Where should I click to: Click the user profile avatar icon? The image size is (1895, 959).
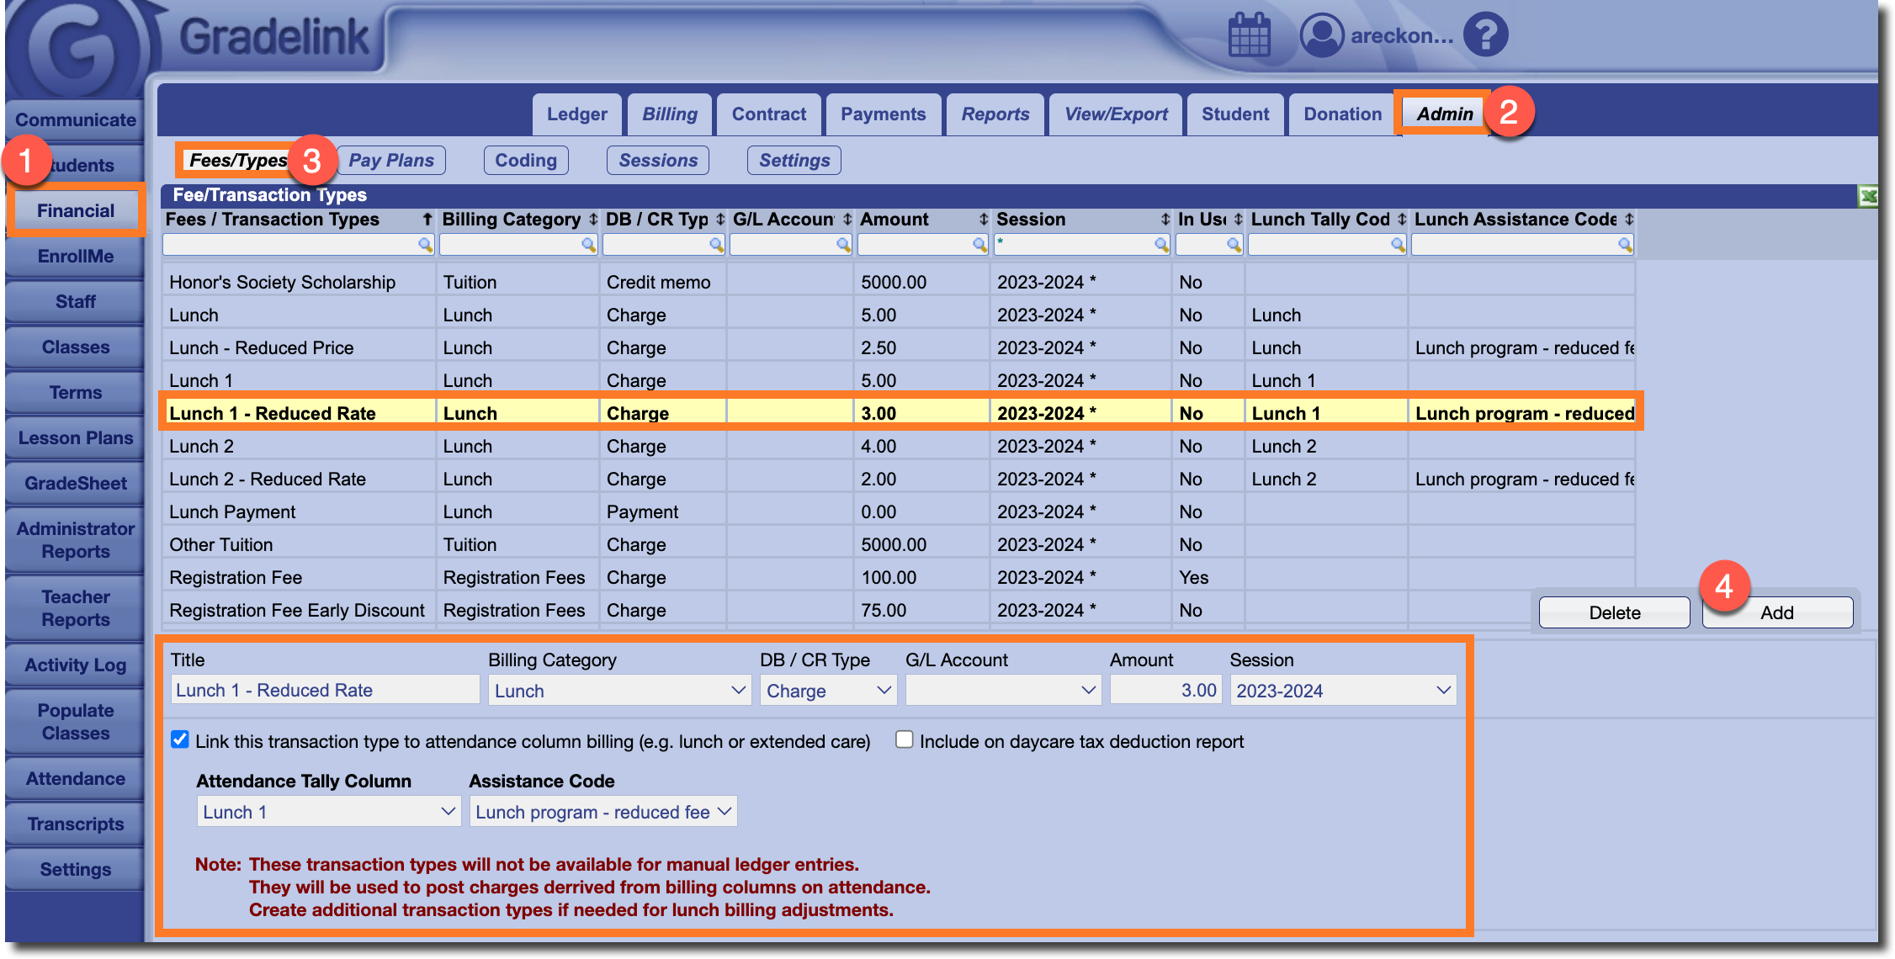click(x=1322, y=35)
